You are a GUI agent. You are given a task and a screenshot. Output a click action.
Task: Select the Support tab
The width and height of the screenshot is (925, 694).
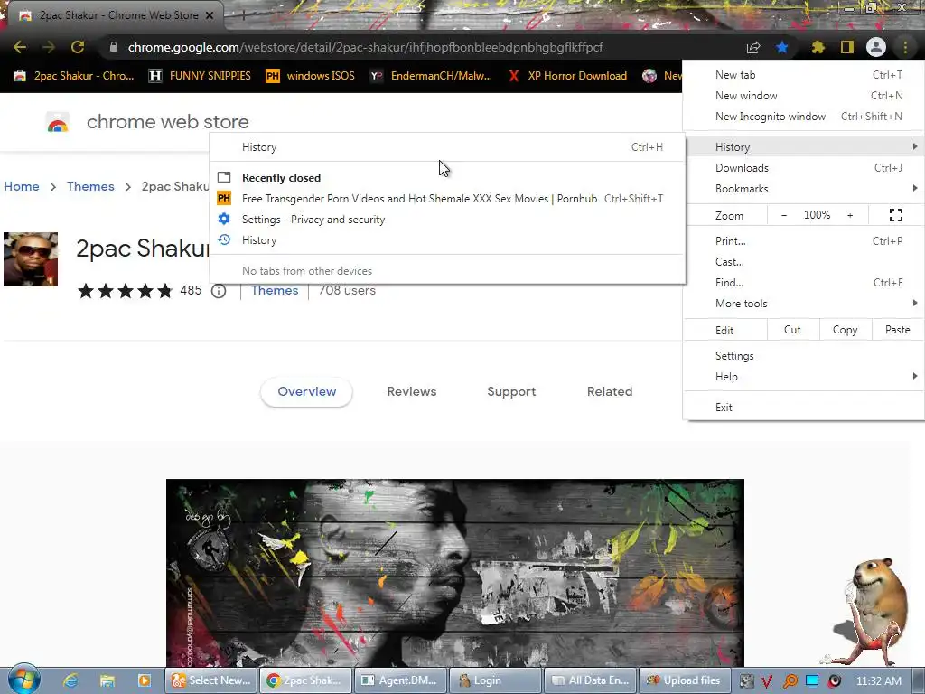511,392
